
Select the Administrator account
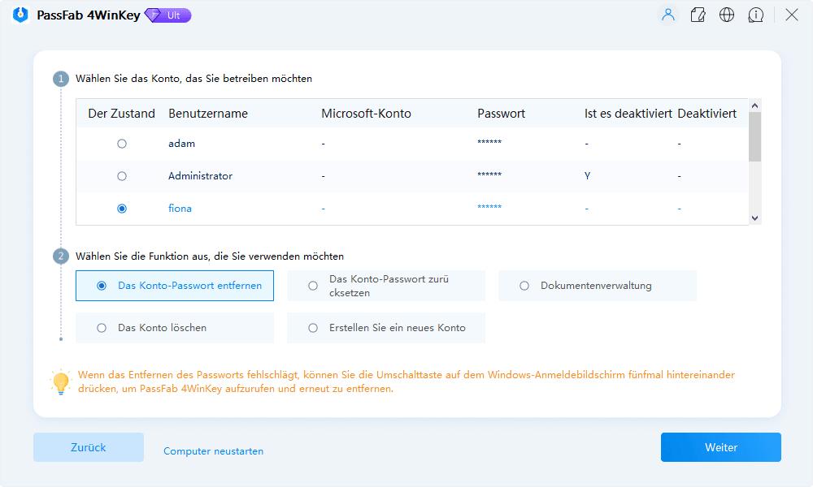click(122, 175)
